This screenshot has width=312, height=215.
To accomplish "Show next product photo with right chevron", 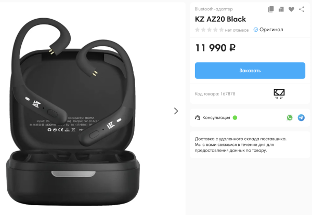I will pos(176,111).
